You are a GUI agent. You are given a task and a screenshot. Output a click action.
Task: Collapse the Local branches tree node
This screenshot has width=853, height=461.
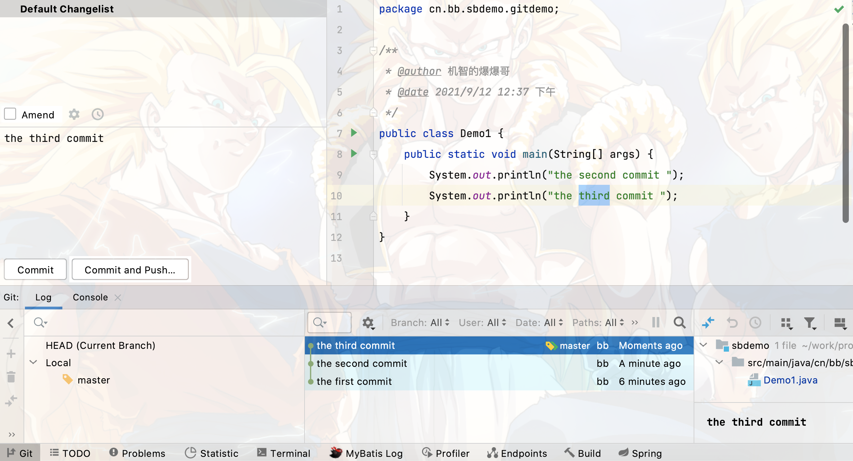click(x=33, y=362)
